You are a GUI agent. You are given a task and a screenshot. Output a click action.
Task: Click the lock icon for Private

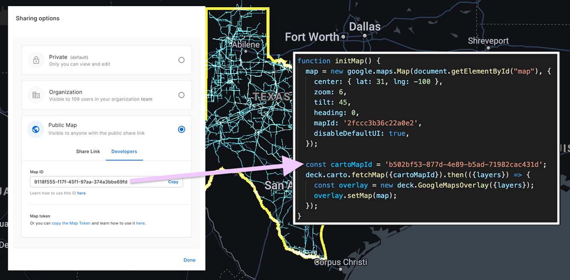coord(36,60)
